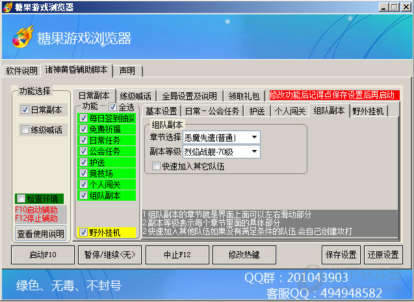Uncheck the yellow 野外挂机 option
The width and height of the screenshot is (414, 302).
point(83,233)
